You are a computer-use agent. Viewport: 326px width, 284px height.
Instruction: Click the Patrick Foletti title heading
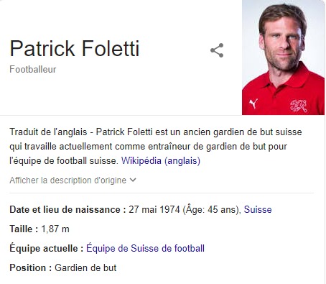coord(75,49)
